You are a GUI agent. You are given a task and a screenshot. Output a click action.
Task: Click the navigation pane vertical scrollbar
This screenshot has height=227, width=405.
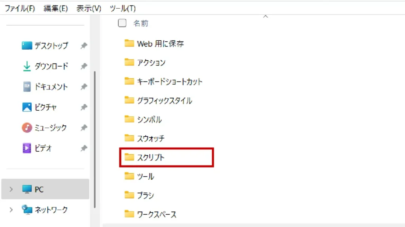pos(94,138)
